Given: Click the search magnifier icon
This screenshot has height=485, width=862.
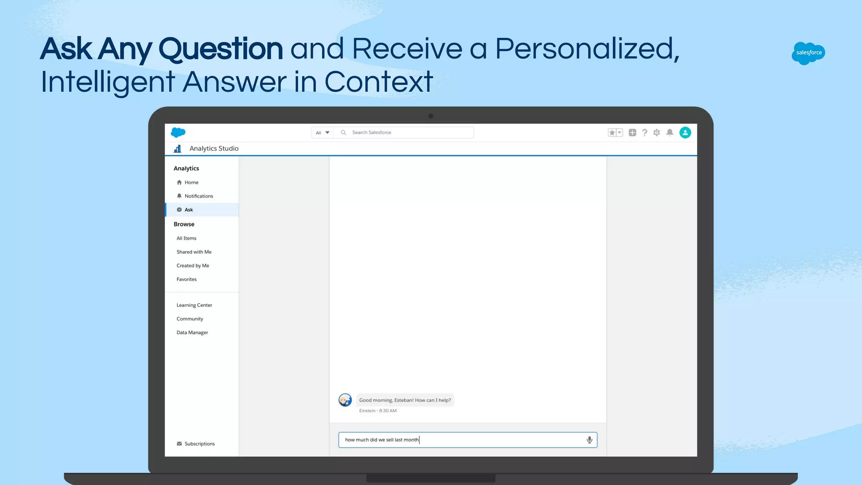Looking at the screenshot, I should point(343,133).
